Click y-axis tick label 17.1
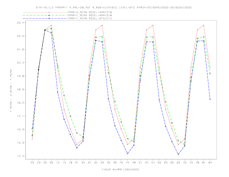 [20, 116]
